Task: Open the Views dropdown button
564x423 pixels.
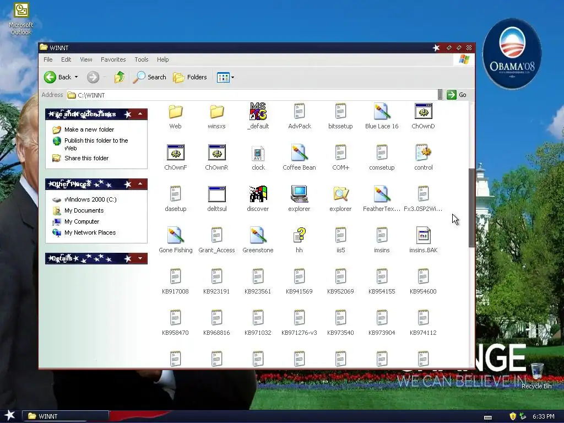Action: point(226,77)
